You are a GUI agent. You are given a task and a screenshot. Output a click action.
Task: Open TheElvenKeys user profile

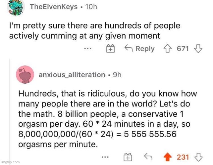54,7
